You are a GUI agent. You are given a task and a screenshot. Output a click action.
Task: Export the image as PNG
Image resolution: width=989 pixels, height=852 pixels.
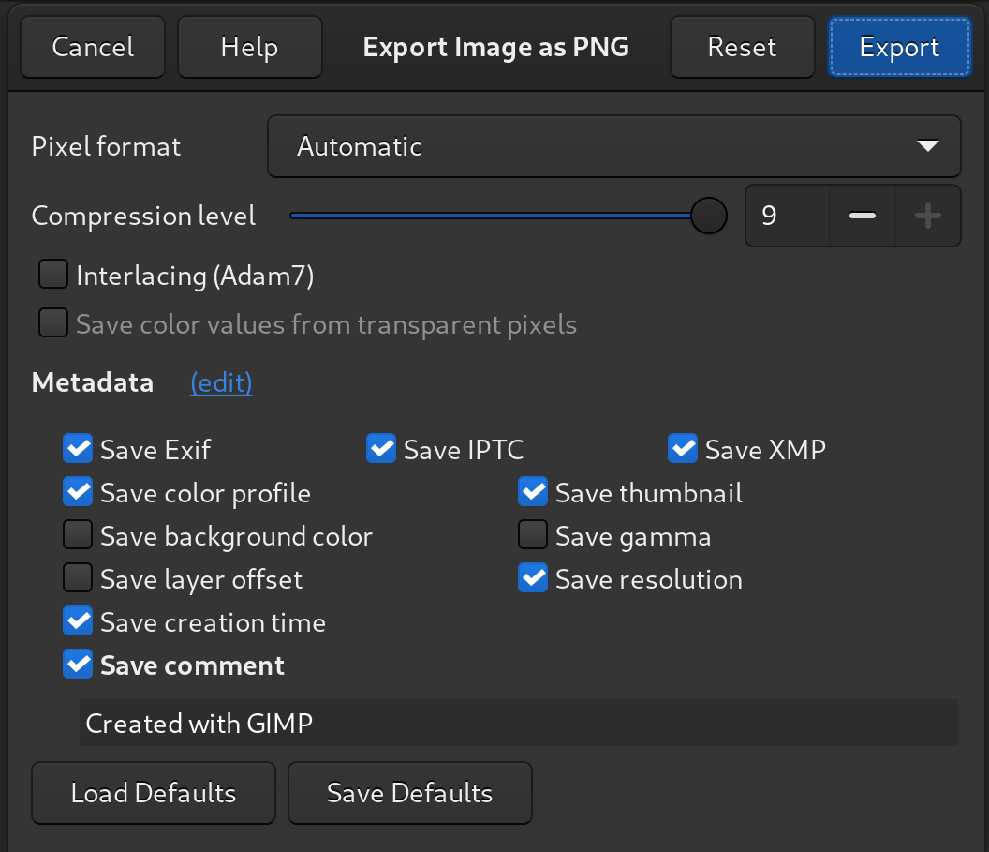point(898,46)
